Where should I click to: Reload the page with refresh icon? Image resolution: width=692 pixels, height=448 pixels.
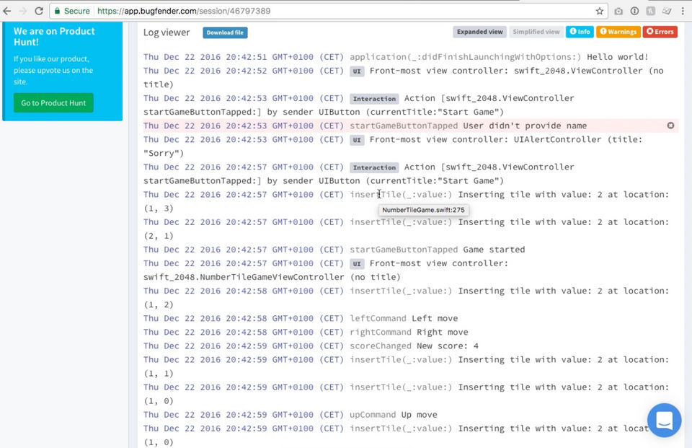(x=39, y=11)
